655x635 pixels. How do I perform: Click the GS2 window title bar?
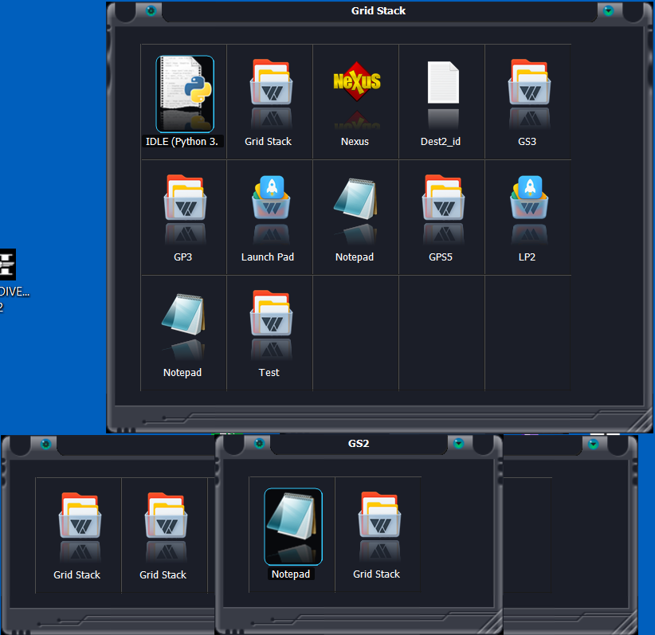(359, 443)
